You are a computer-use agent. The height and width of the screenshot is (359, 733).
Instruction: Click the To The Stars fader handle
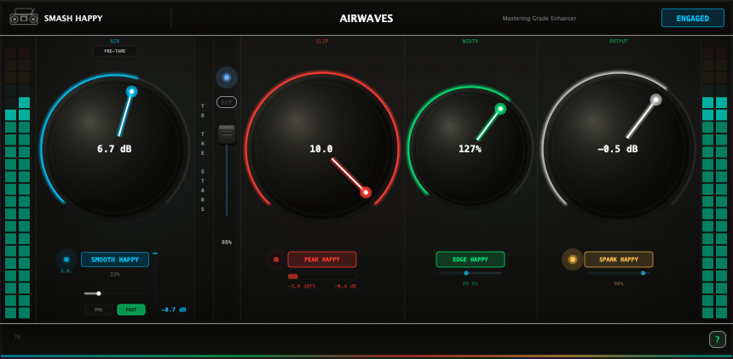227,134
